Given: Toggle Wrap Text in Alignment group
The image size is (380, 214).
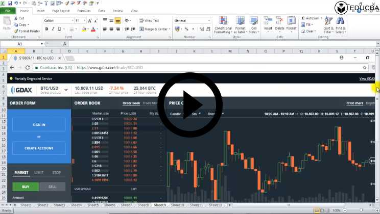Looking at the screenshot, I should (x=149, y=21).
